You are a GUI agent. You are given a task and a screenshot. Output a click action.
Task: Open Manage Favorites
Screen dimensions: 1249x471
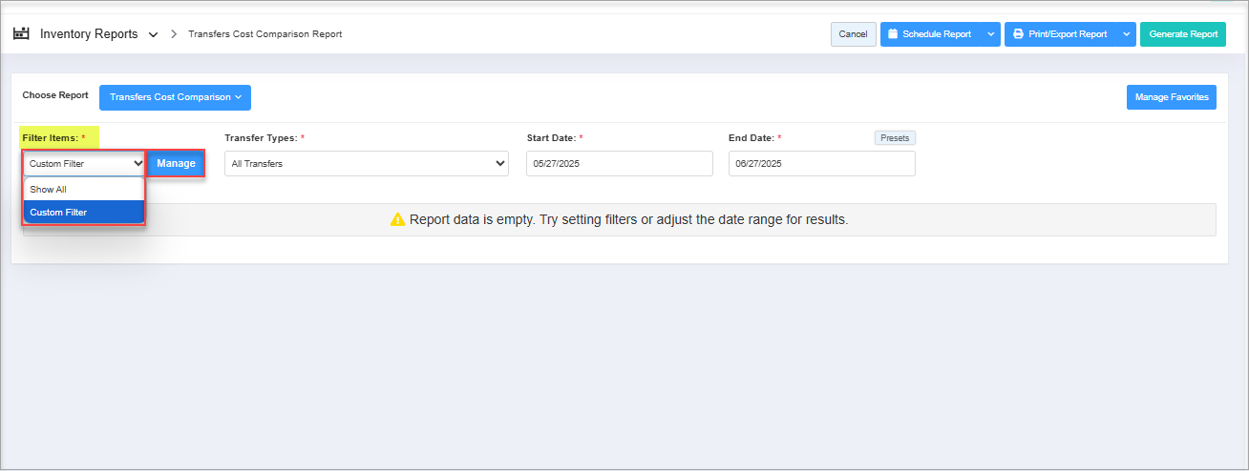tap(1171, 97)
